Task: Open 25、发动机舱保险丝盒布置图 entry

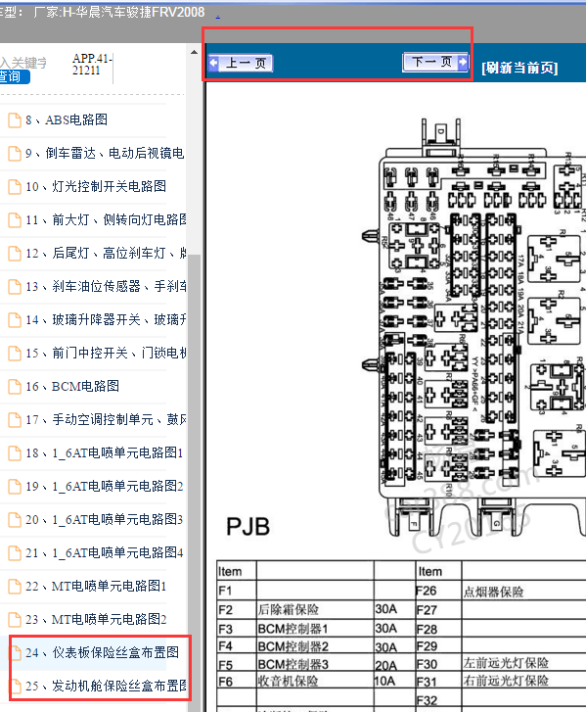Action: tap(106, 686)
